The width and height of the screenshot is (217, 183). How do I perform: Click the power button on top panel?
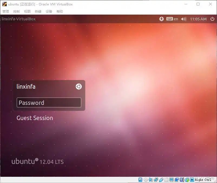[213, 19]
